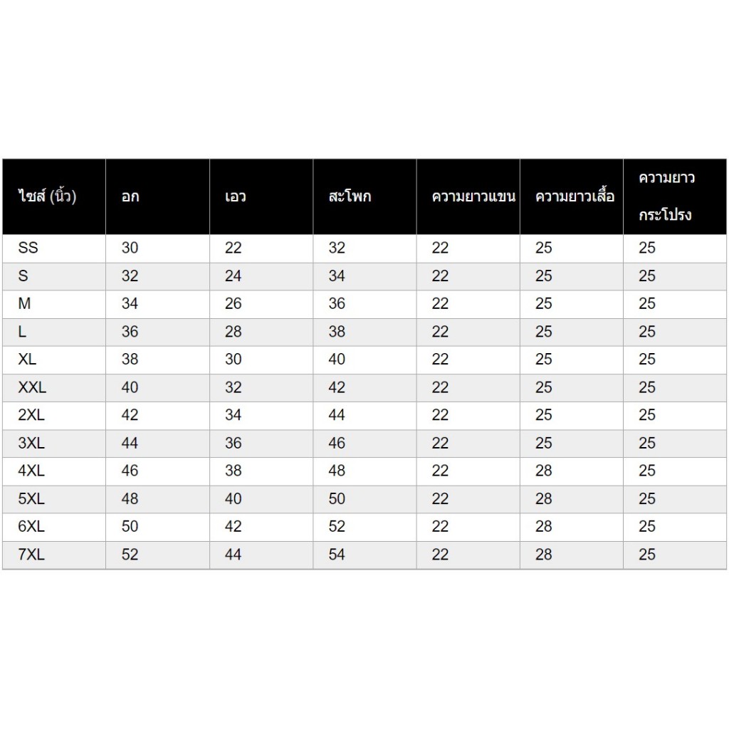Click the ความยาวแขน column header
The width and height of the screenshot is (729, 729).
473,196
